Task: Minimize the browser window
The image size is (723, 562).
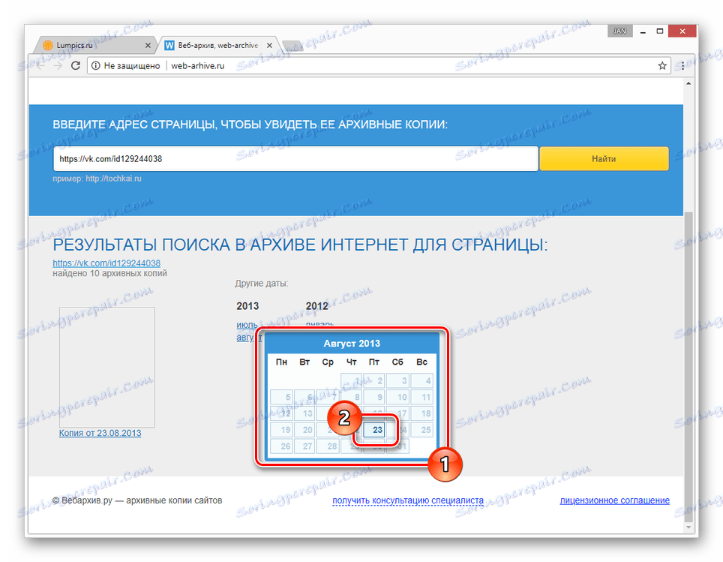Action: point(643,32)
